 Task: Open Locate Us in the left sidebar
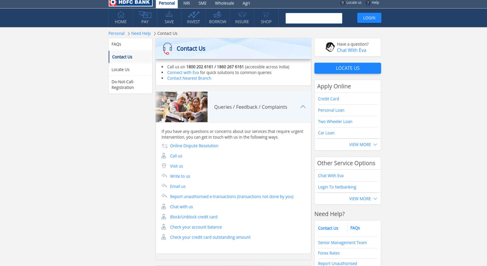click(x=130, y=70)
